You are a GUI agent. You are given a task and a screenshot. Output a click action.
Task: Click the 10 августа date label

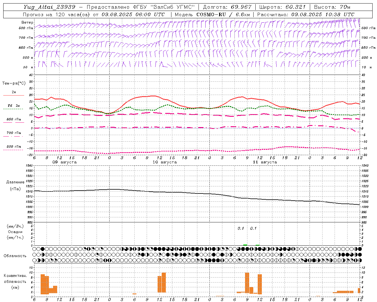coord(165,162)
